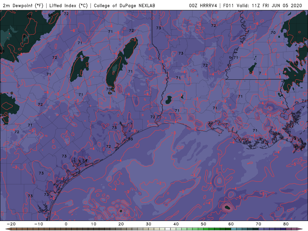The height and width of the screenshot is (231, 308).
Task: Click the "0" tick label on the color scale
Action: (66, 224)
